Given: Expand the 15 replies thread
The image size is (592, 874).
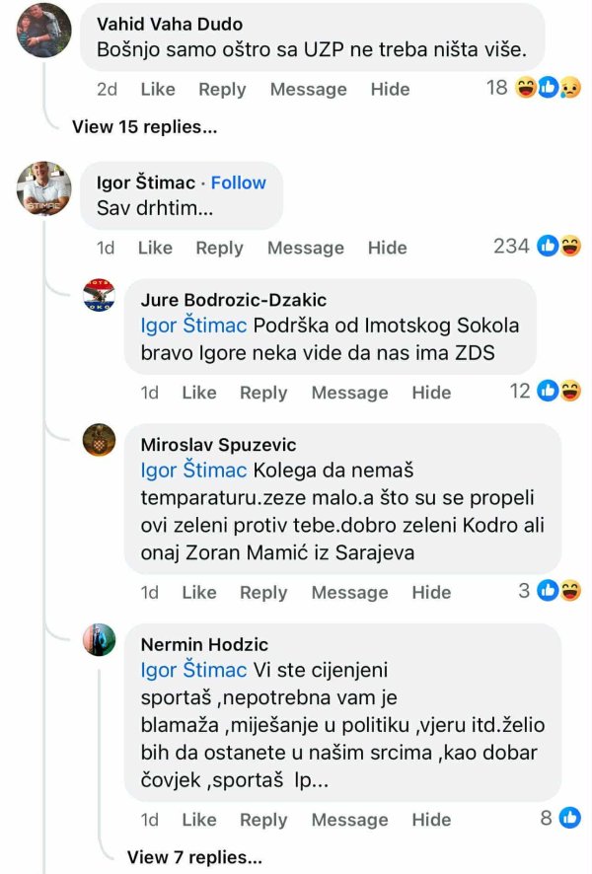Looking at the screenshot, I should pos(144,126).
